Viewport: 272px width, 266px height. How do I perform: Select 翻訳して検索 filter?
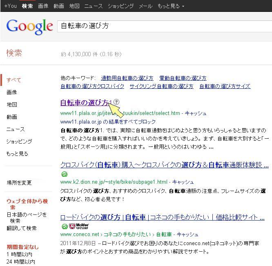point(22,228)
